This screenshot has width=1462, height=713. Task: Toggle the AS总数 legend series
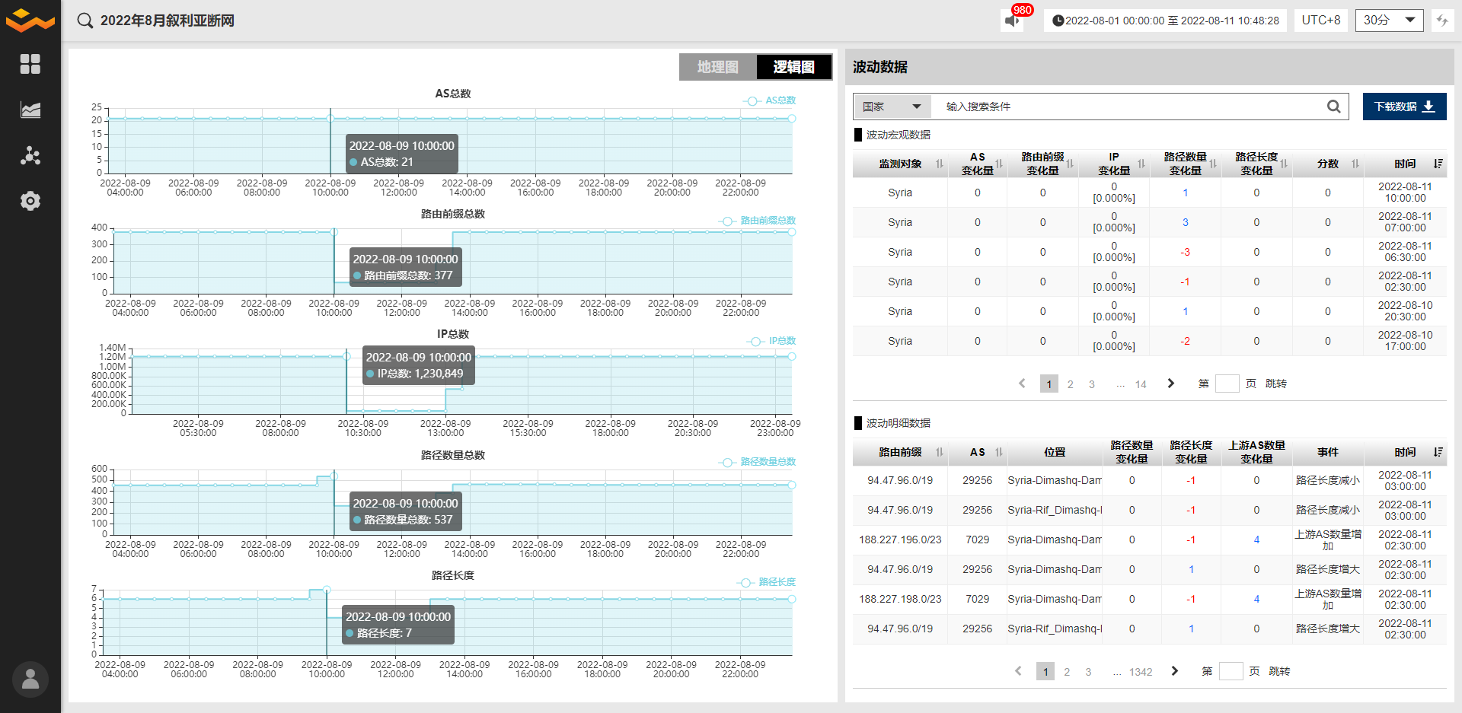[x=769, y=100]
